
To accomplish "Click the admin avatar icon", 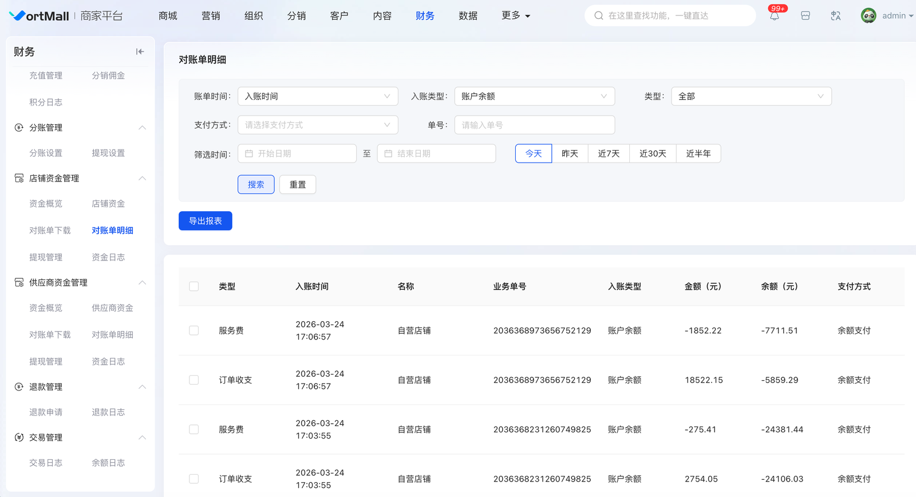I will click(868, 16).
